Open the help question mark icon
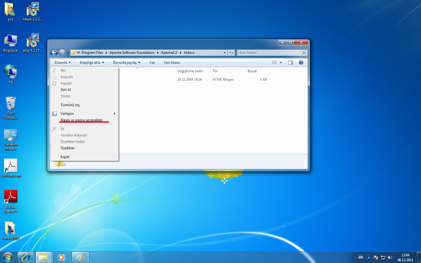The width and height of the screenshot is (421, 263). tap(301, 62)
